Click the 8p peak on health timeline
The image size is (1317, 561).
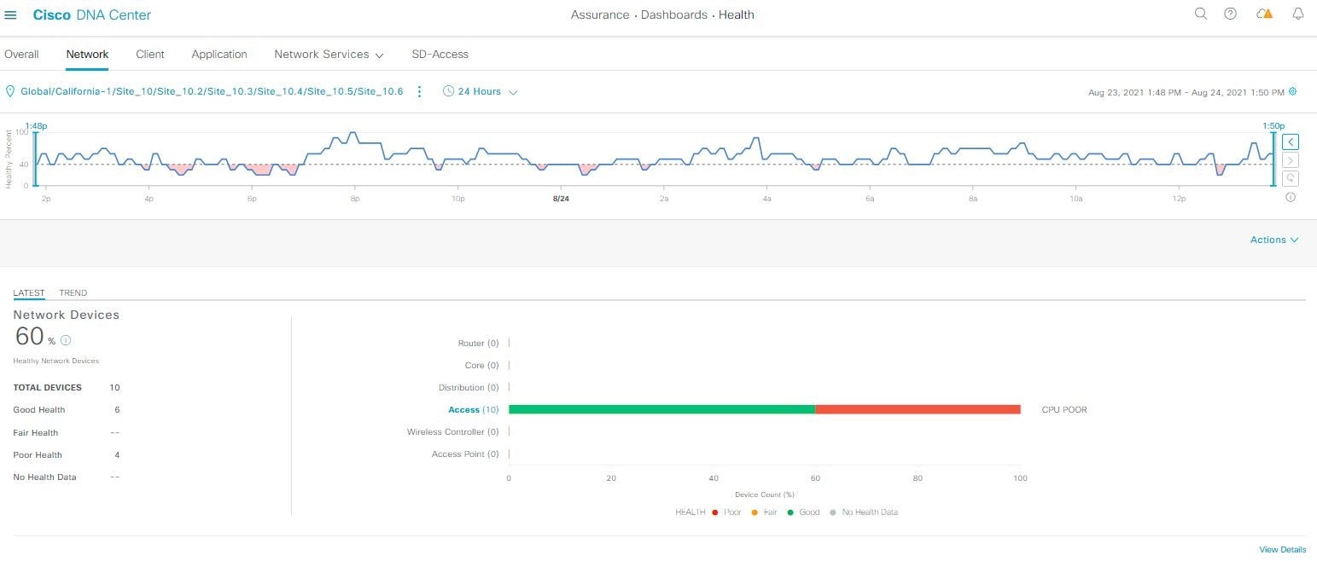click(353, 134)
